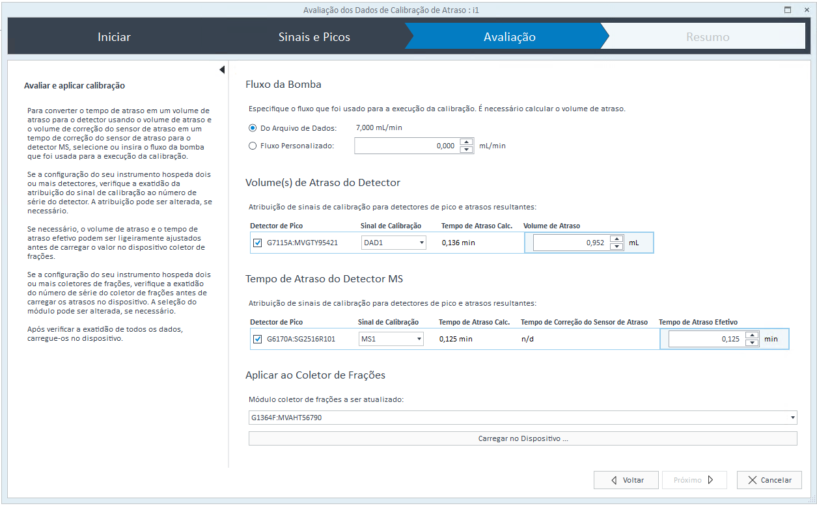Open the fraction collector module dropdown G1364F:MVAHT56790
Viewport: 817px width, 508px height.
pos(523,418)
